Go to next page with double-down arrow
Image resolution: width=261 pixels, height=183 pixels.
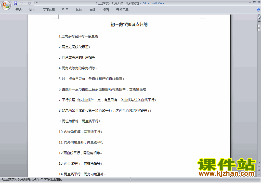coord(259,174)
